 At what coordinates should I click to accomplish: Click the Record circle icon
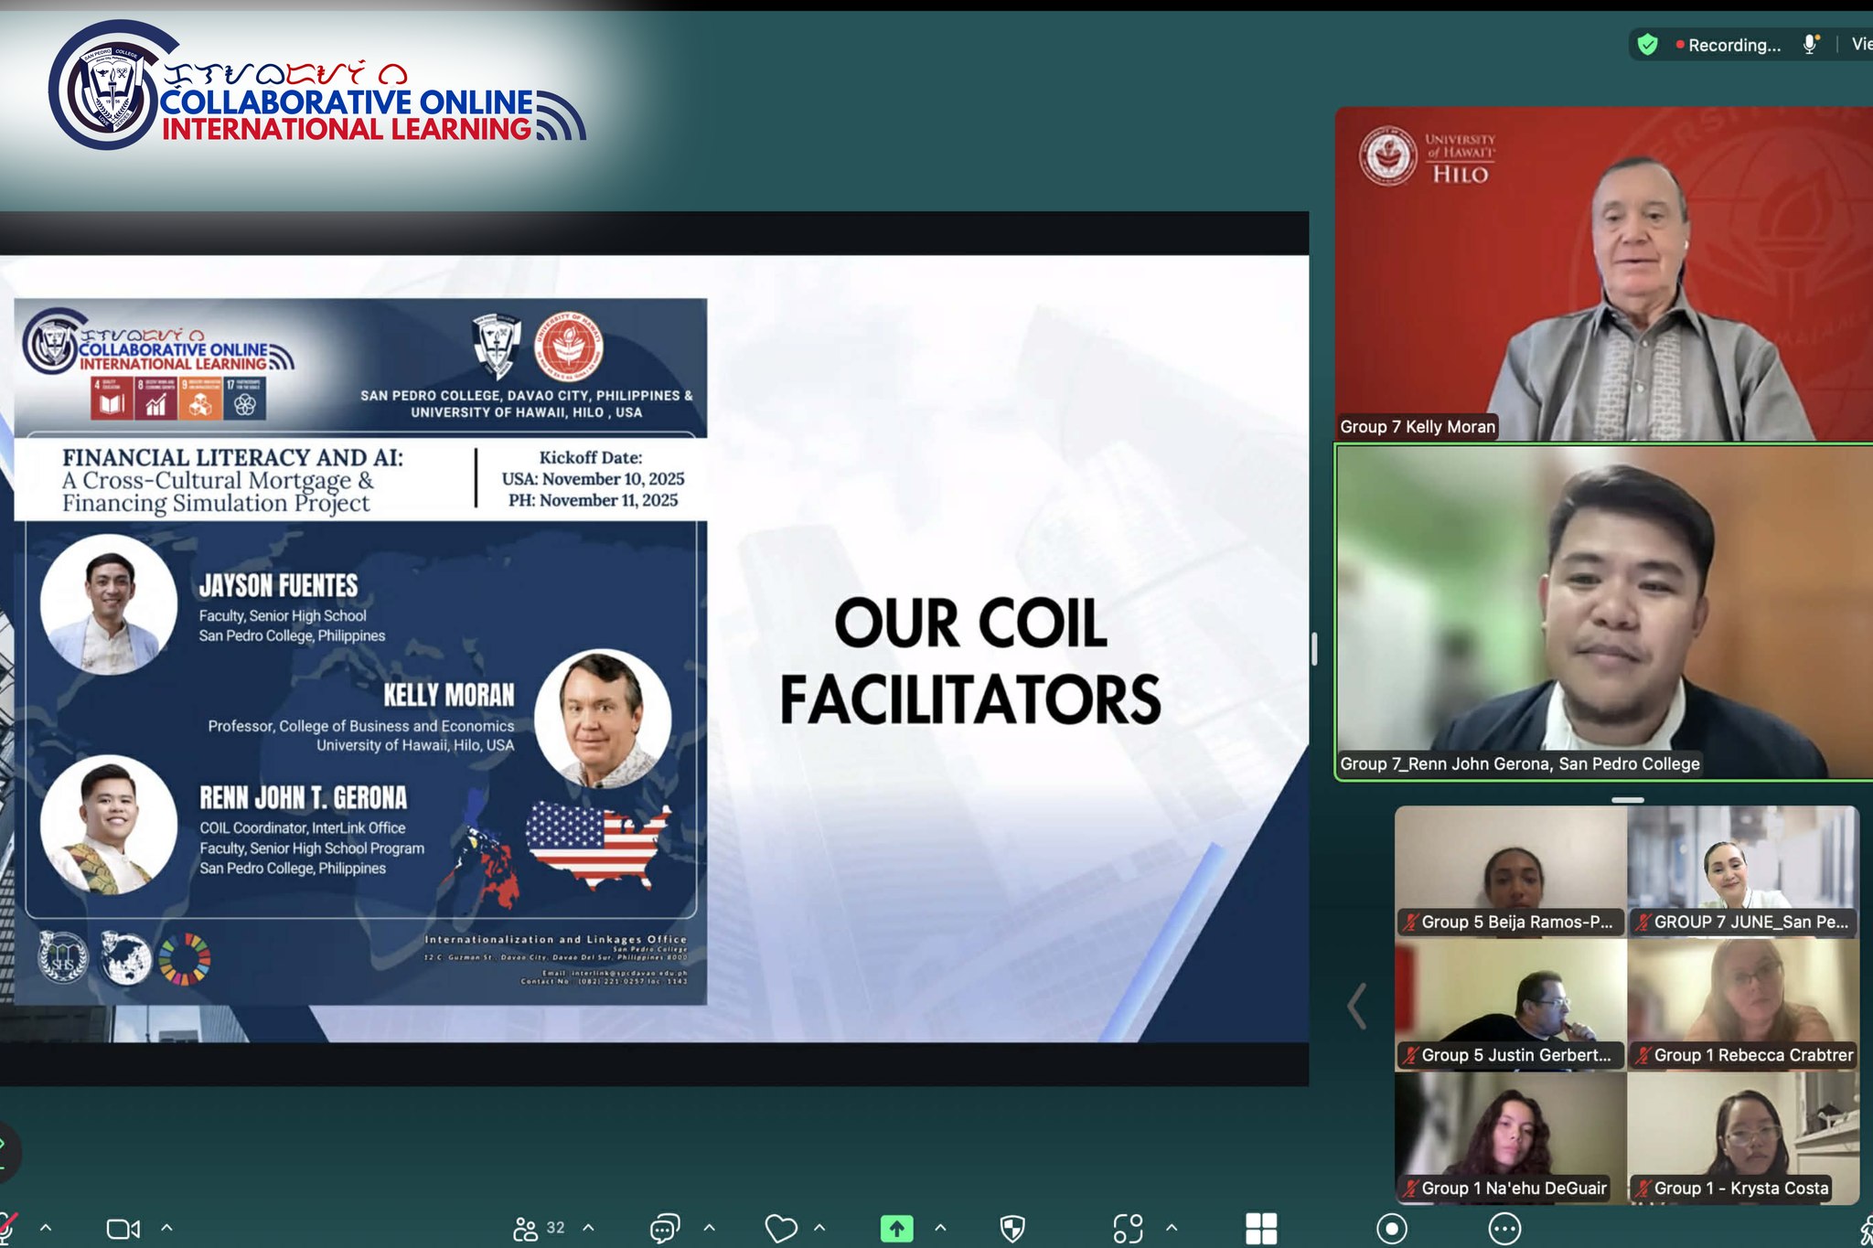point(1391,1228)
